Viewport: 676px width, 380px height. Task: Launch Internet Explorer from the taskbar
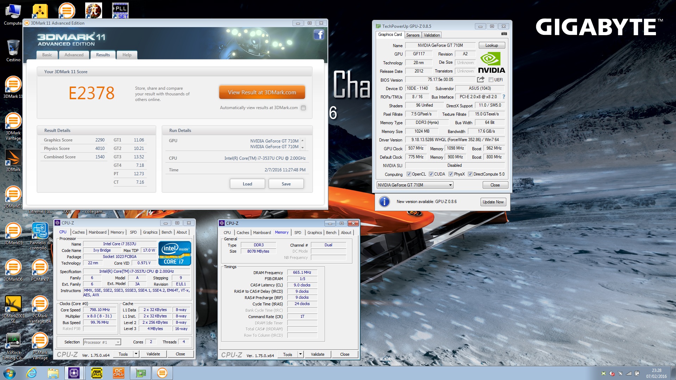click(32, 373)
